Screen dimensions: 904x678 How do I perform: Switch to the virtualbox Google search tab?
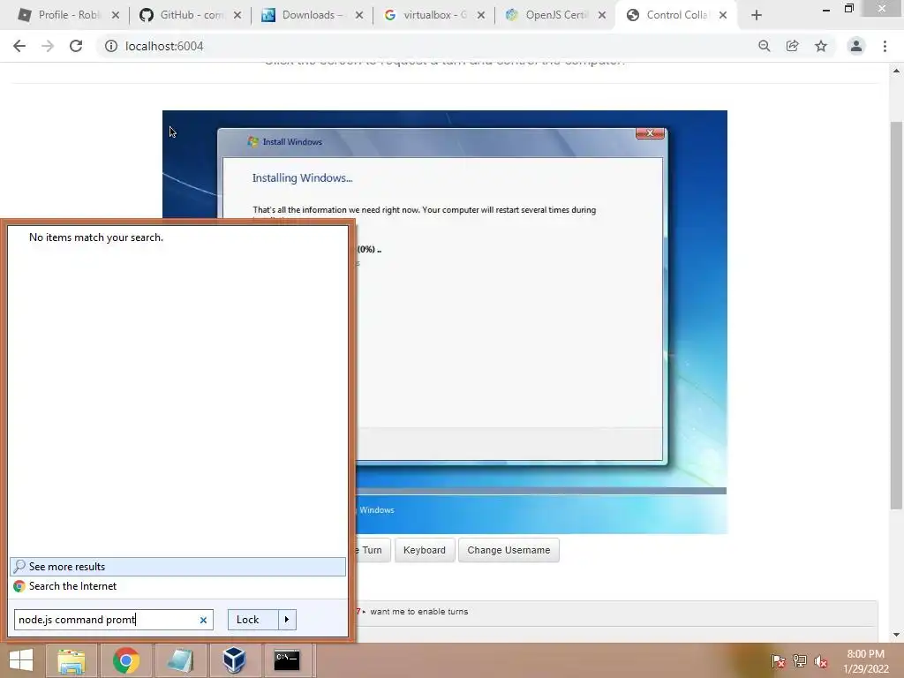point(433,15)
